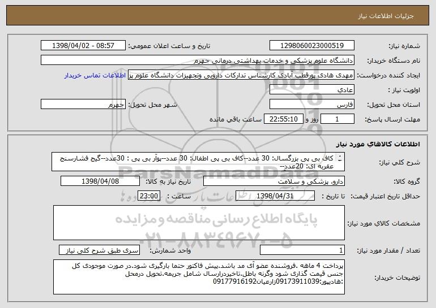Click the empty goods specification text area
This screenshot has height=308, width=436.
pyautogui.click(x=199, y=223)
